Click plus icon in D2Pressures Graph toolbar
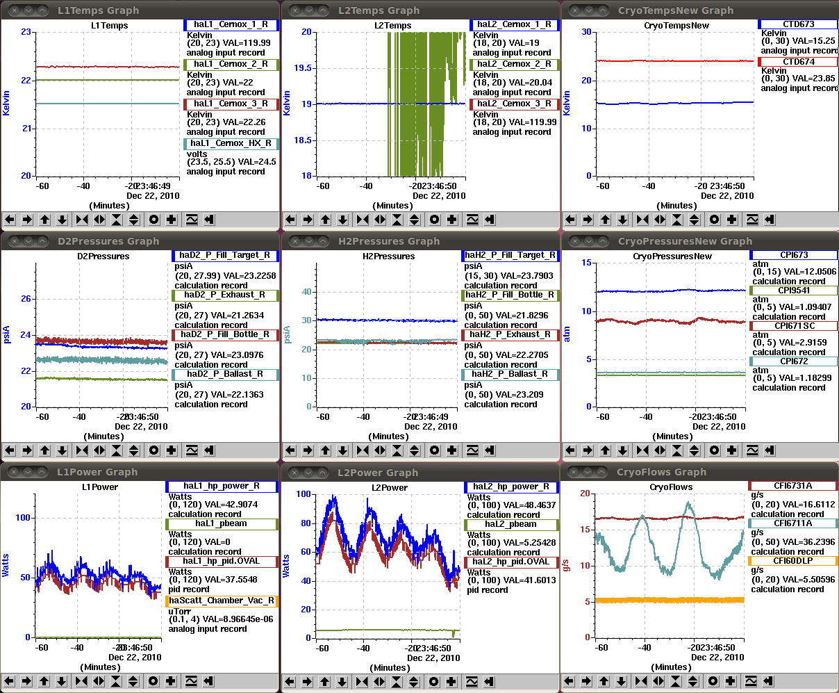This screenshot has width=839, height=693. click(172, 450)
